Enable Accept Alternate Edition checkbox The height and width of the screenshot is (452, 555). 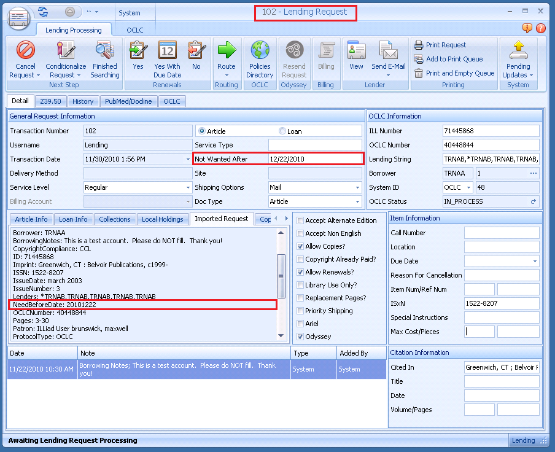pos(300,220)
